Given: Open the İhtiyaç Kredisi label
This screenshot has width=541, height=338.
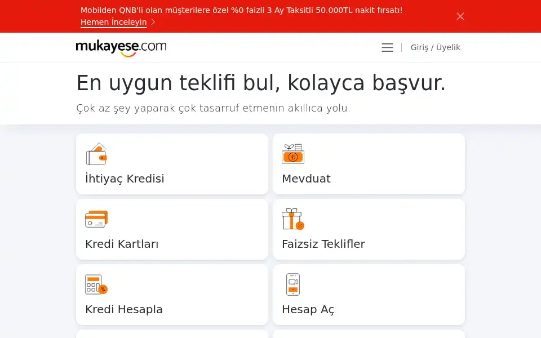Looking at the screenshot, I should tap(125, 179).
